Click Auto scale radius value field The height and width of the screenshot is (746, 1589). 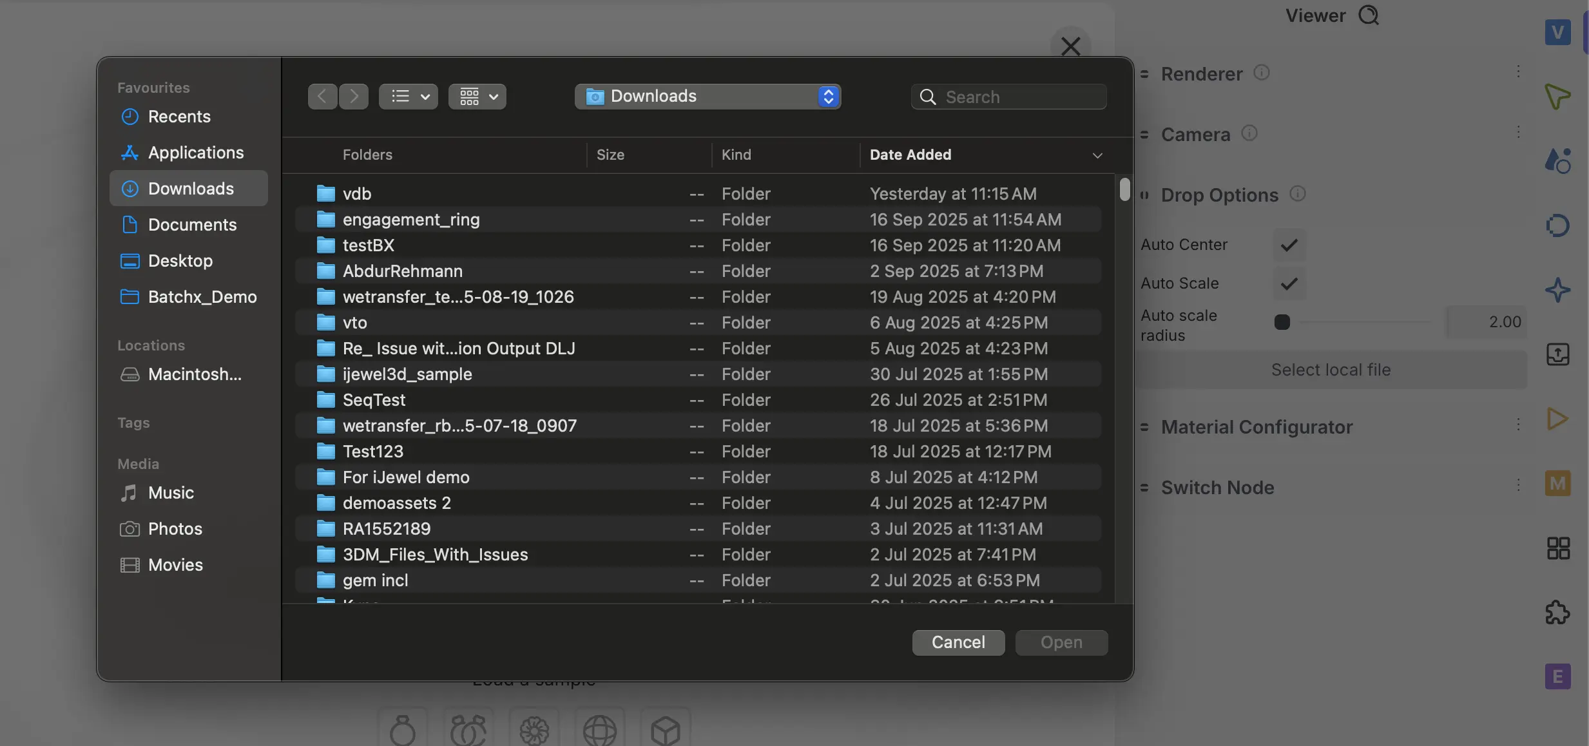point(1487,322)
